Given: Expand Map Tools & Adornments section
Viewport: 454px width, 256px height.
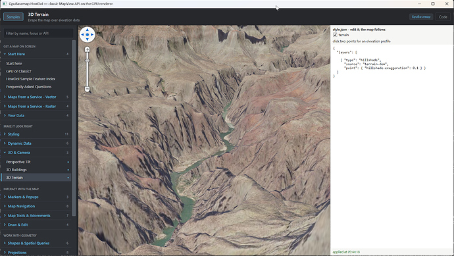Looking at the screenshot, I should click(36, 215).
